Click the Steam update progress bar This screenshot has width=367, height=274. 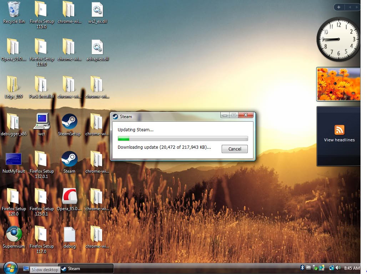[x=183, y=138]
